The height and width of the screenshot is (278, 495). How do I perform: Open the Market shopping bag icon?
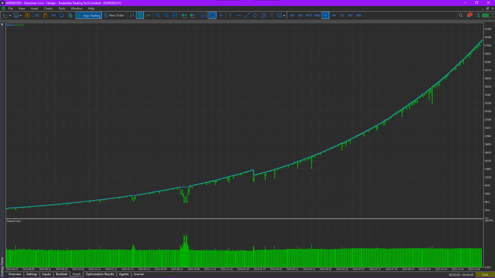point(45,15)
